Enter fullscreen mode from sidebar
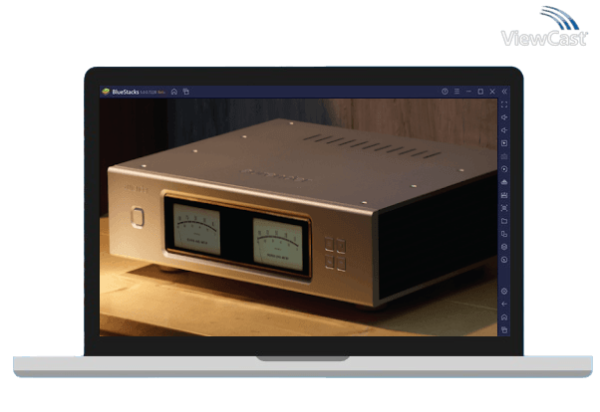Screen dimensions: 600x412 (x=504, y=104)
